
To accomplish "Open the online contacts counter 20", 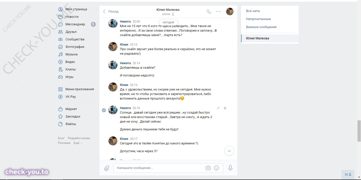I will [x=348, y=174].
